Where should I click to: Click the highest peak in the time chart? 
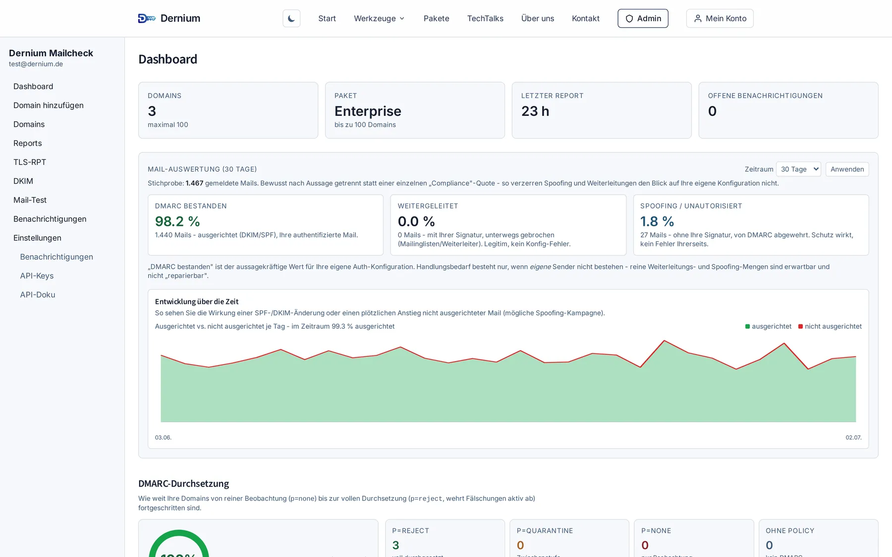click(x=664, y=341)
